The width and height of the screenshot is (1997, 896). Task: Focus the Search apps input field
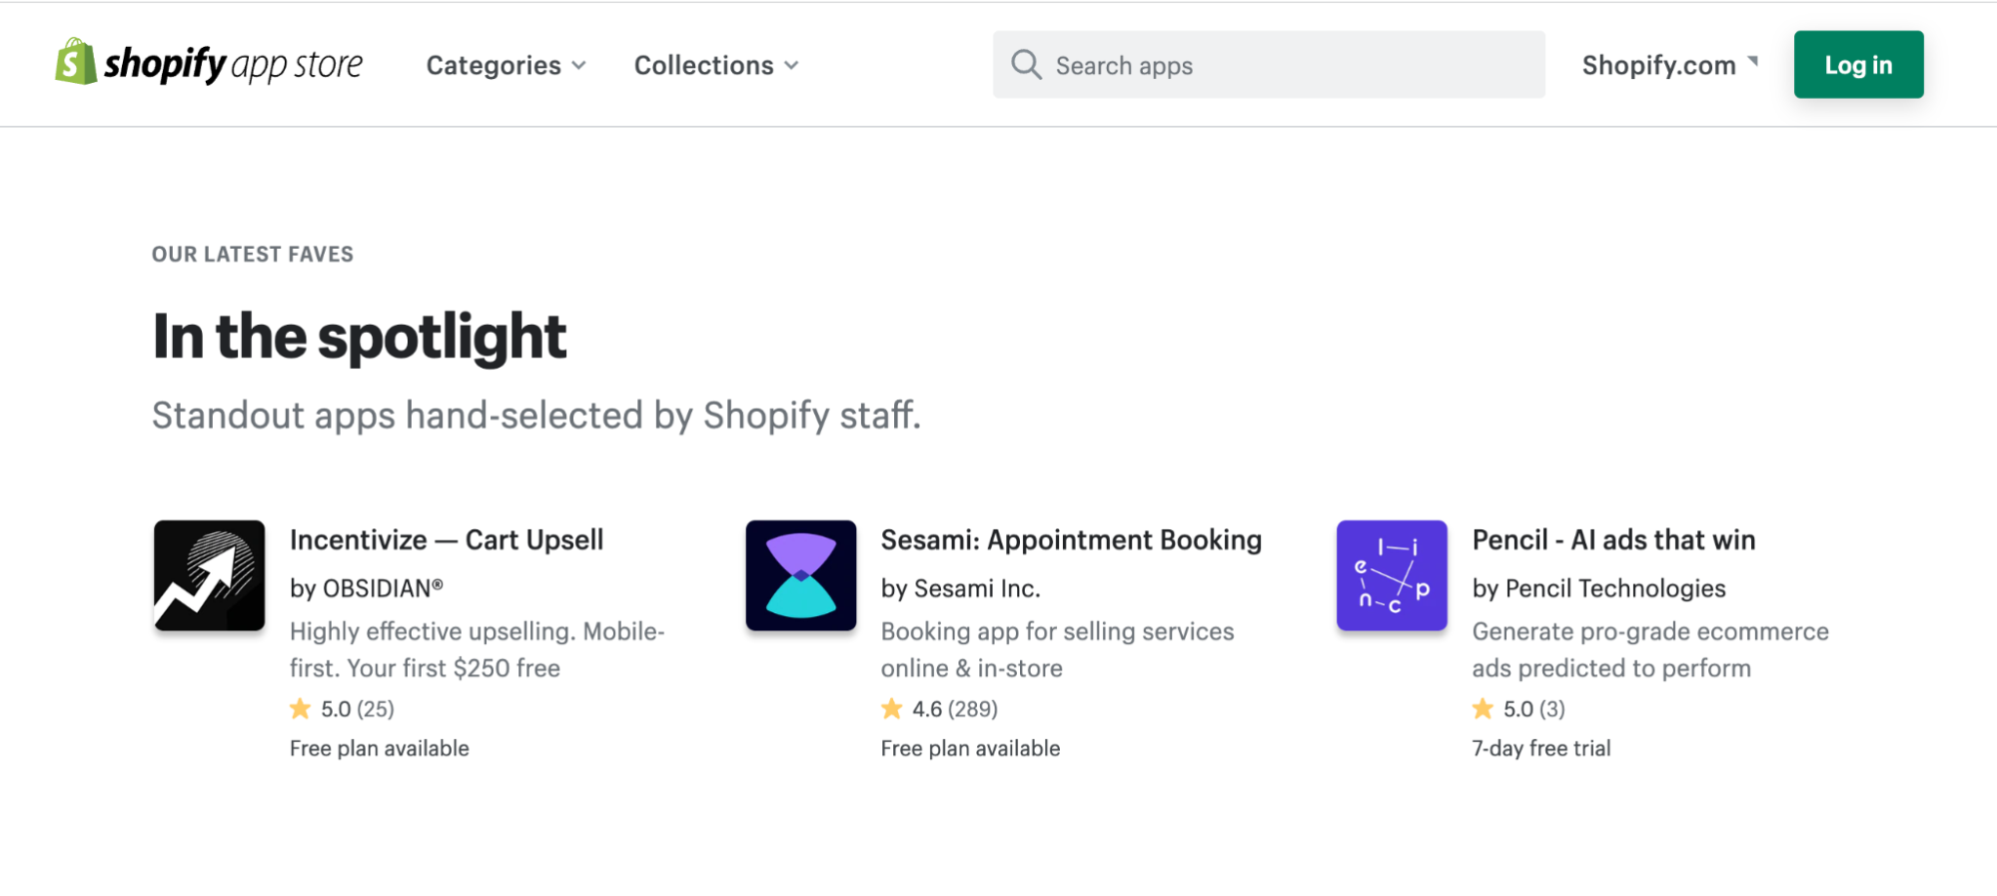1269,65
